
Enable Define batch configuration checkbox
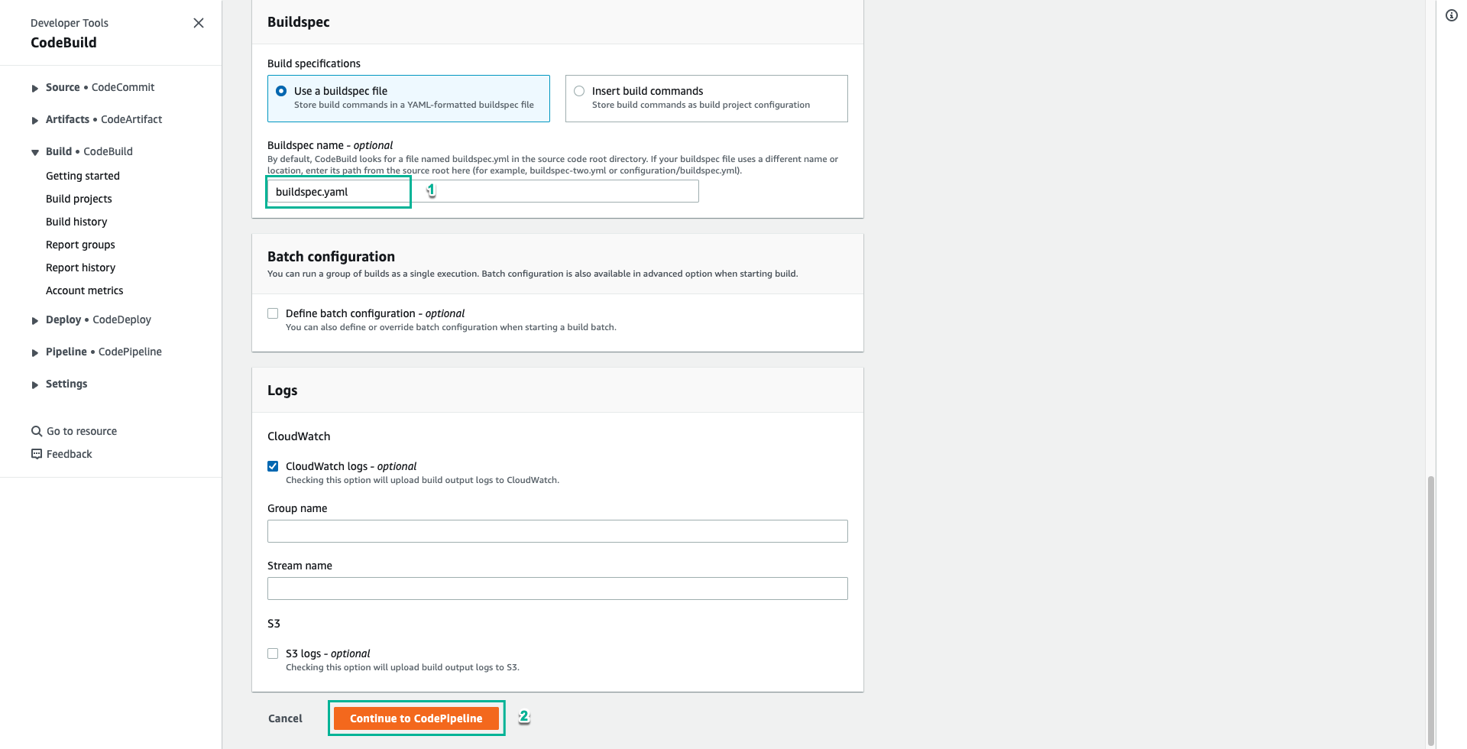point(273,313)
